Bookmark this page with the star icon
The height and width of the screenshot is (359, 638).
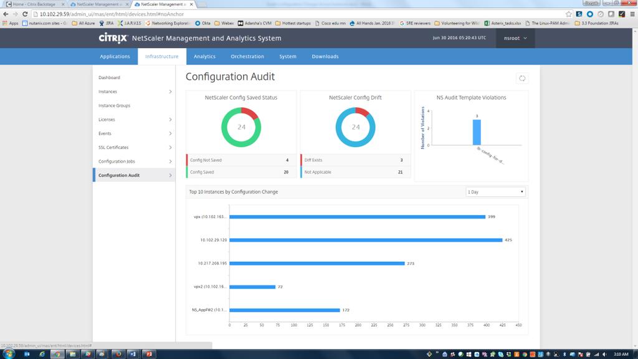click(x=568, y=14)
